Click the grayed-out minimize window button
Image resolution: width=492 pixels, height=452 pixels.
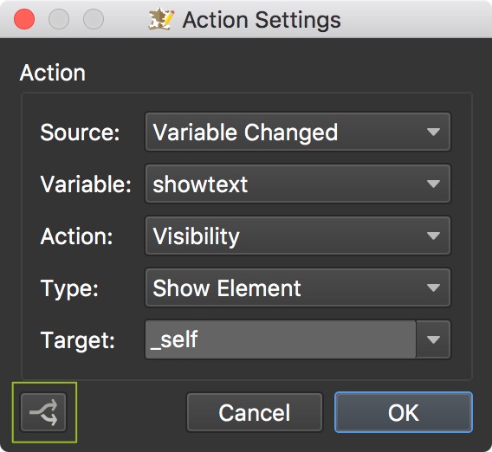click(59, 19)
